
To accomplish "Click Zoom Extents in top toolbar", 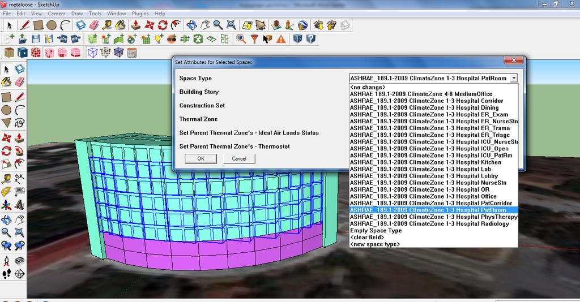I will click(x=231, y=25).
